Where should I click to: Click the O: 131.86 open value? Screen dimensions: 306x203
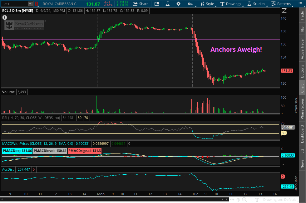[x=75, y=11]
